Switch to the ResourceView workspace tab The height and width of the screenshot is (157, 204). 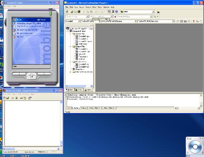[78, 90]
